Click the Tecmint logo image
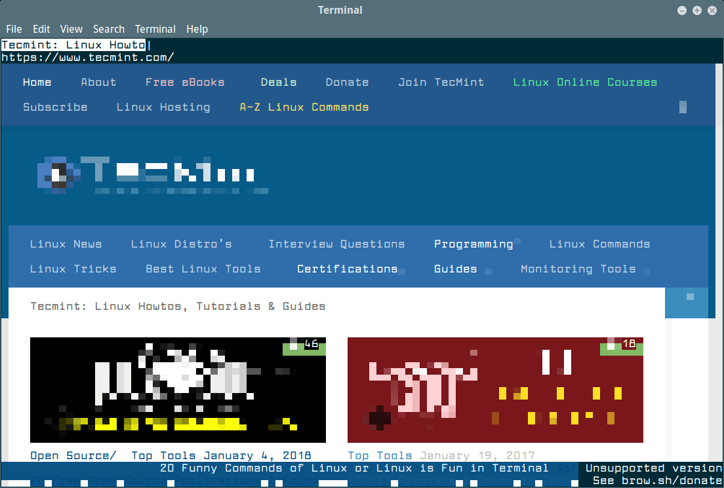 coord(151,174)
